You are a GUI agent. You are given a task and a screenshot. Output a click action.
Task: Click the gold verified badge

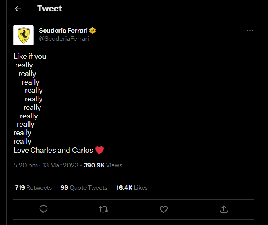[92, 31]
